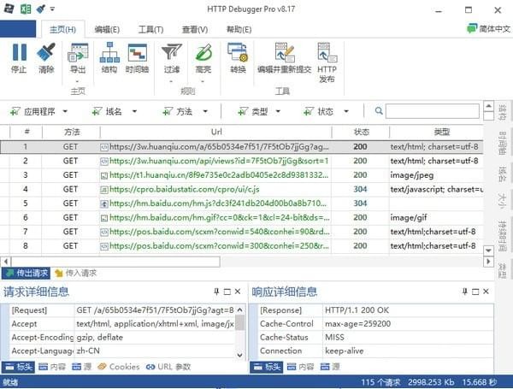Select row 6 hm.baidu.com/hm.gif request
The height and width of the screenshot is (389, 513).
pyautogui.click(x=241, y=217)
